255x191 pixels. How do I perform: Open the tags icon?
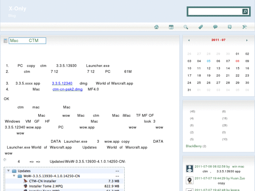(201, 27)
